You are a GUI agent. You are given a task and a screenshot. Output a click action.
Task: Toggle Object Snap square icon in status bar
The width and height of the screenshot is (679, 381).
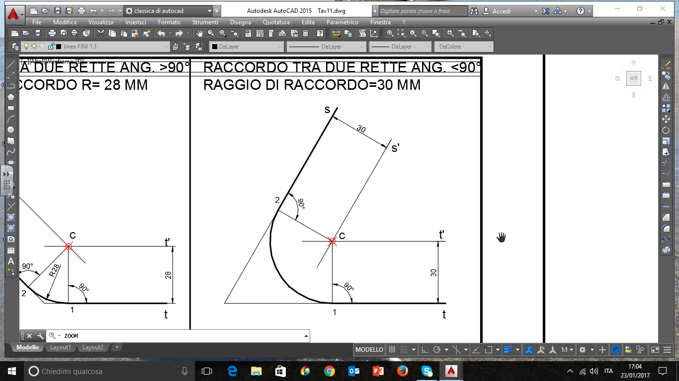point(488,350)
